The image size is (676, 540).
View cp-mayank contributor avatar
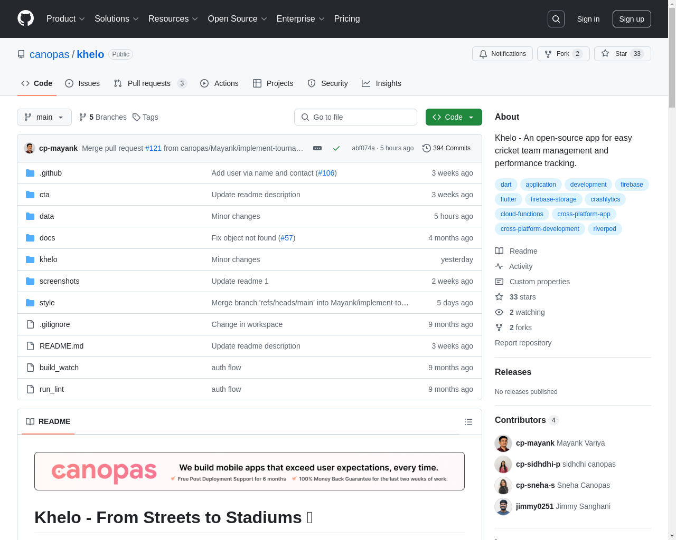click(x=503, y=443)
